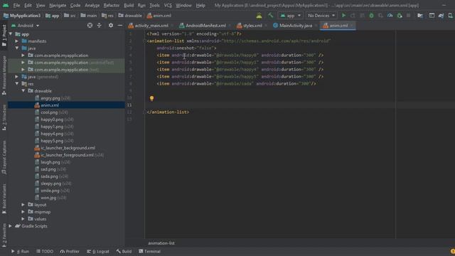Click the Apply Changes icon in toolbar
455x256 pixels.
click(353, 16)
